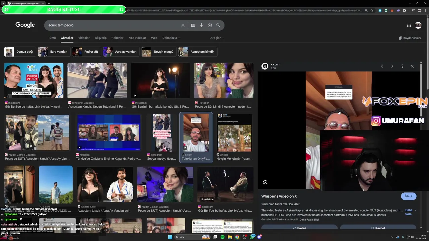This screenshot has width=429, height=241.
Task: Open the Google account avatar
Action: [x=418, y=25]
